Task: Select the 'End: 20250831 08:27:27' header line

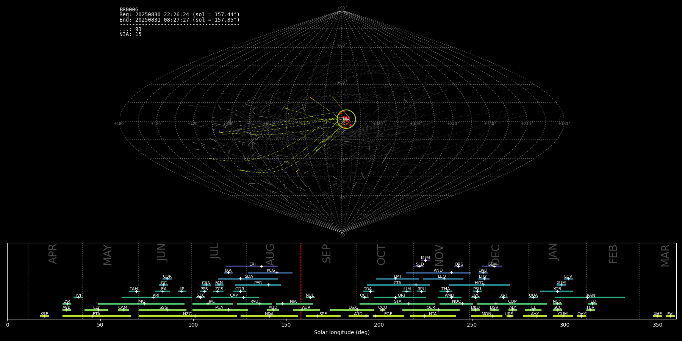Action: (x=180, y=20)
